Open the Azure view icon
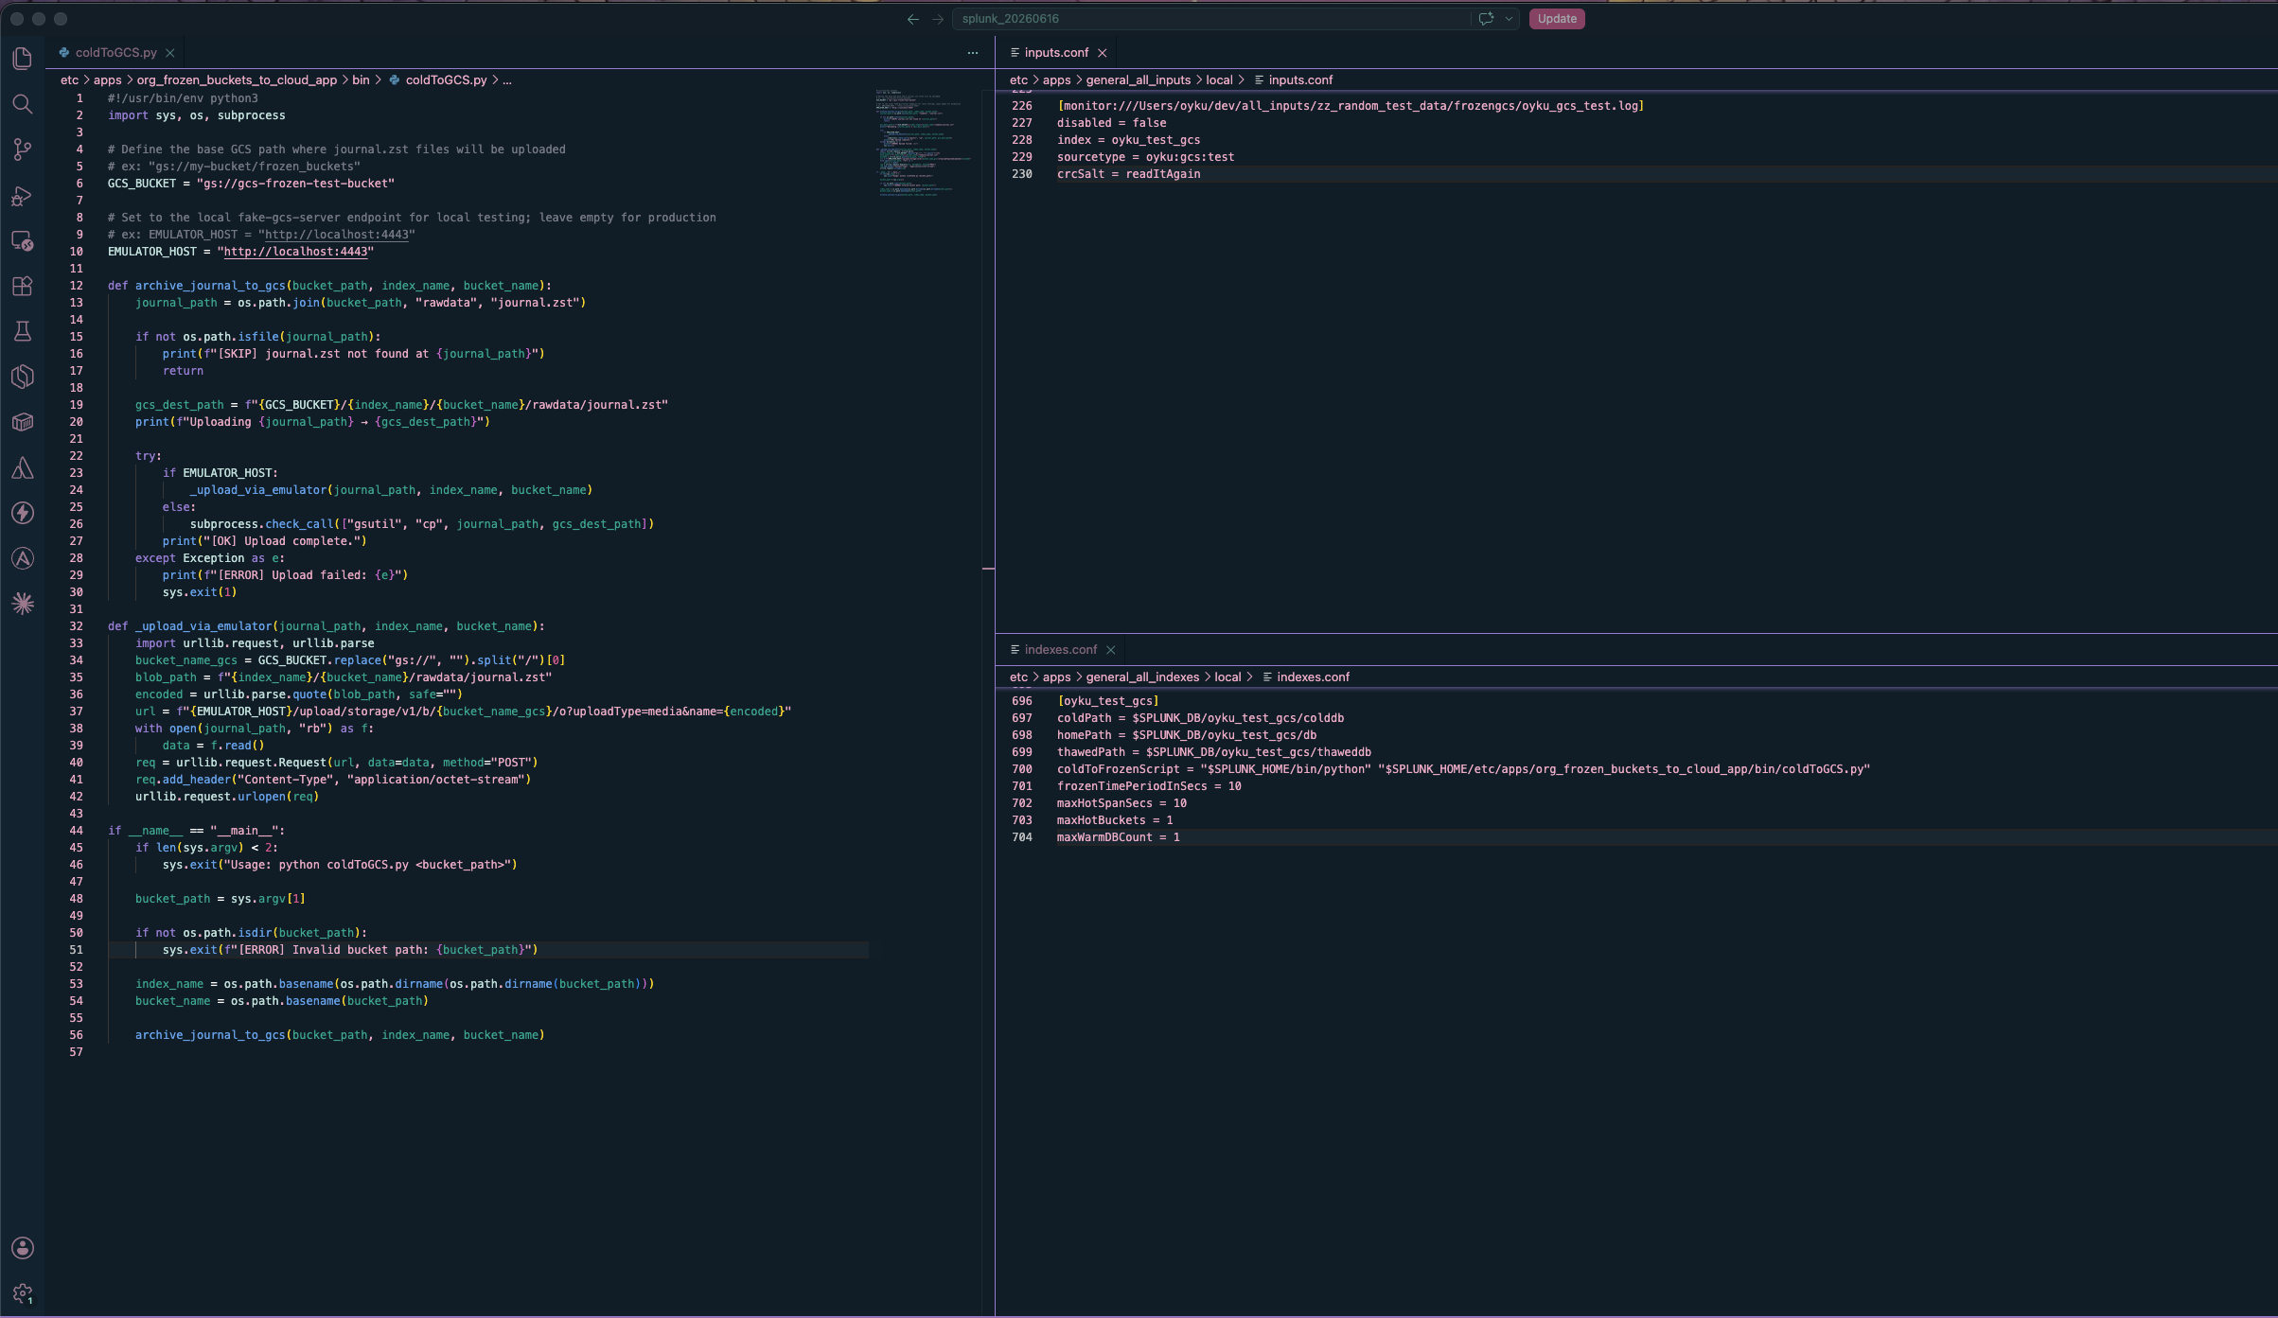The width and height of the screenshot is (2278, 1318). coord(23,467)
